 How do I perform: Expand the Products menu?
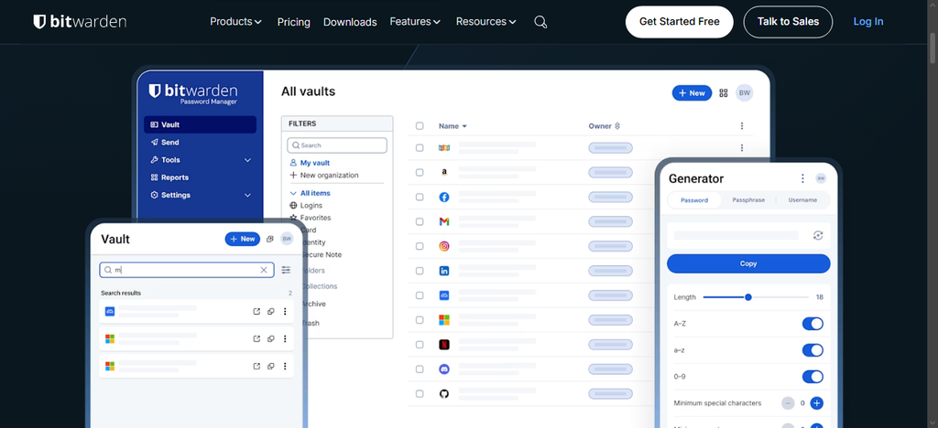235,21
